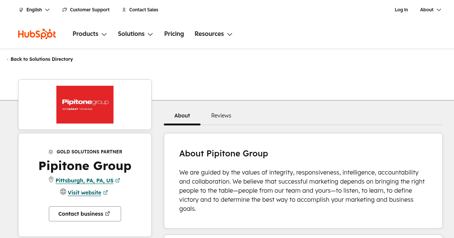Click the Log In link
This screenshot has height=238, width=454.
pyautogui.click(x=401, y=10)
